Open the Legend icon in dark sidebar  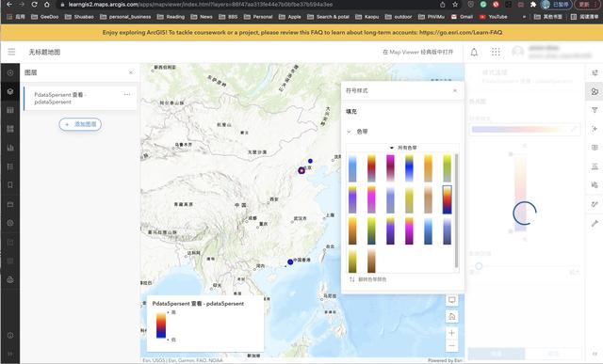10,166
